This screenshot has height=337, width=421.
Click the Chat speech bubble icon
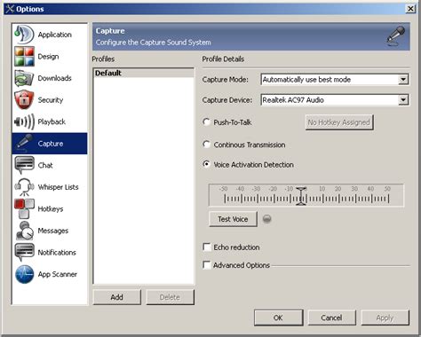(24, 165)
